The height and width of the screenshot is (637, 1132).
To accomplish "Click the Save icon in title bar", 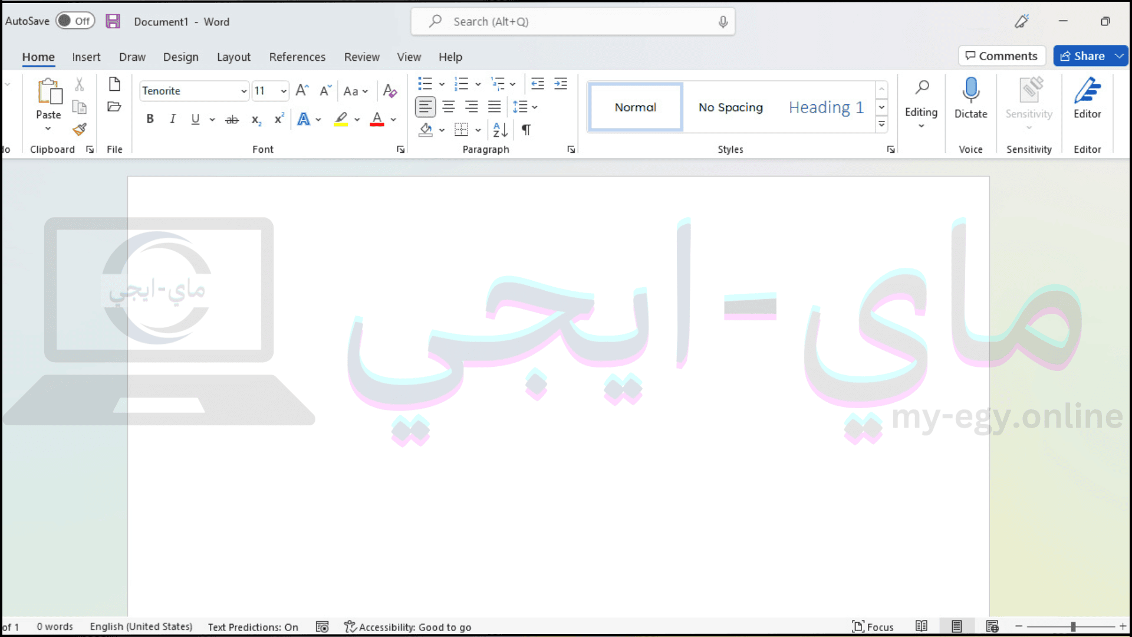I will [113, 21].
